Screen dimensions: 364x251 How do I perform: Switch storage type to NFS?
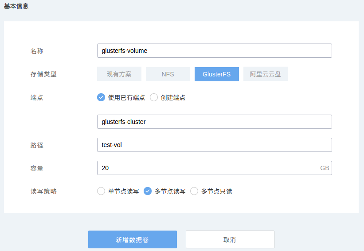168,74
